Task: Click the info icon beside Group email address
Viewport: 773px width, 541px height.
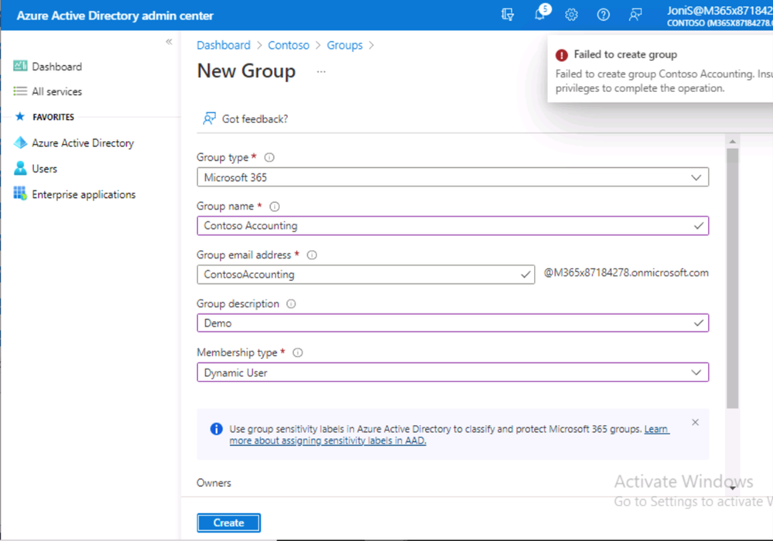Action: pyautogui.click(x=312, y=255)
